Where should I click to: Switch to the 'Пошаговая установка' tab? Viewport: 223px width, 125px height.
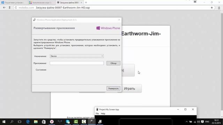[x=14, y=2]
